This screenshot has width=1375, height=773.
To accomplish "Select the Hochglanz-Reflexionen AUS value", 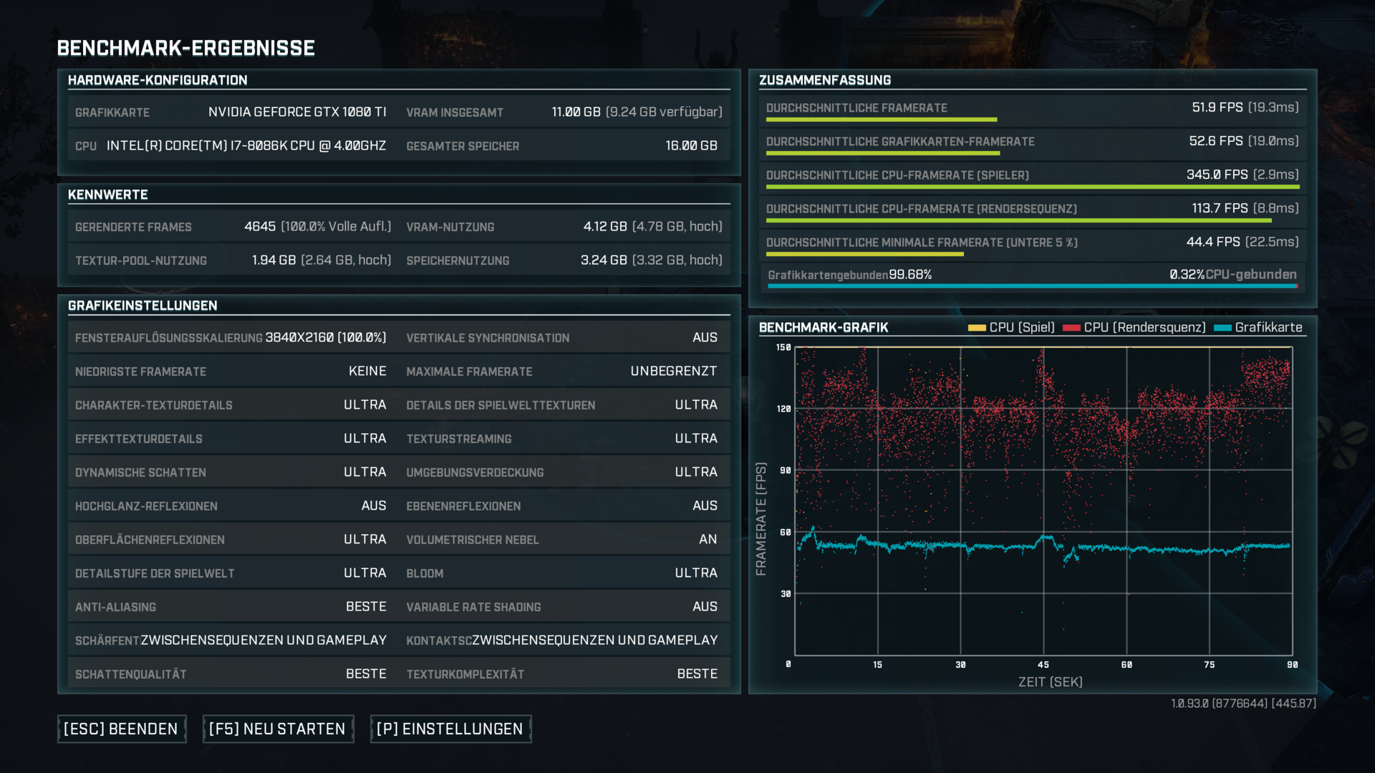I will [x=373, y=506].
